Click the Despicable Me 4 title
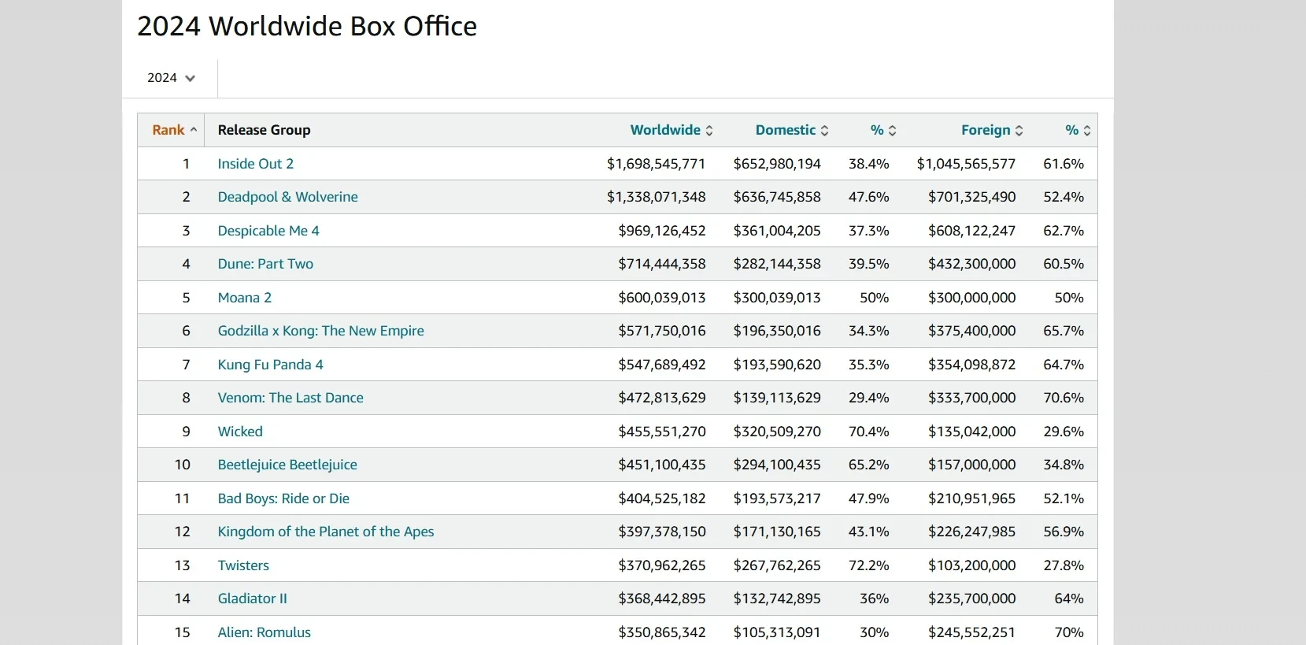This screenshot has width=1306, height=645. [268, 231]
